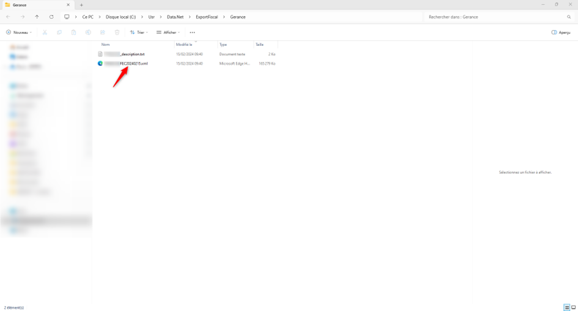
Task: Click the Microsoft Edge H... type cell
Action: coord(234,64)
